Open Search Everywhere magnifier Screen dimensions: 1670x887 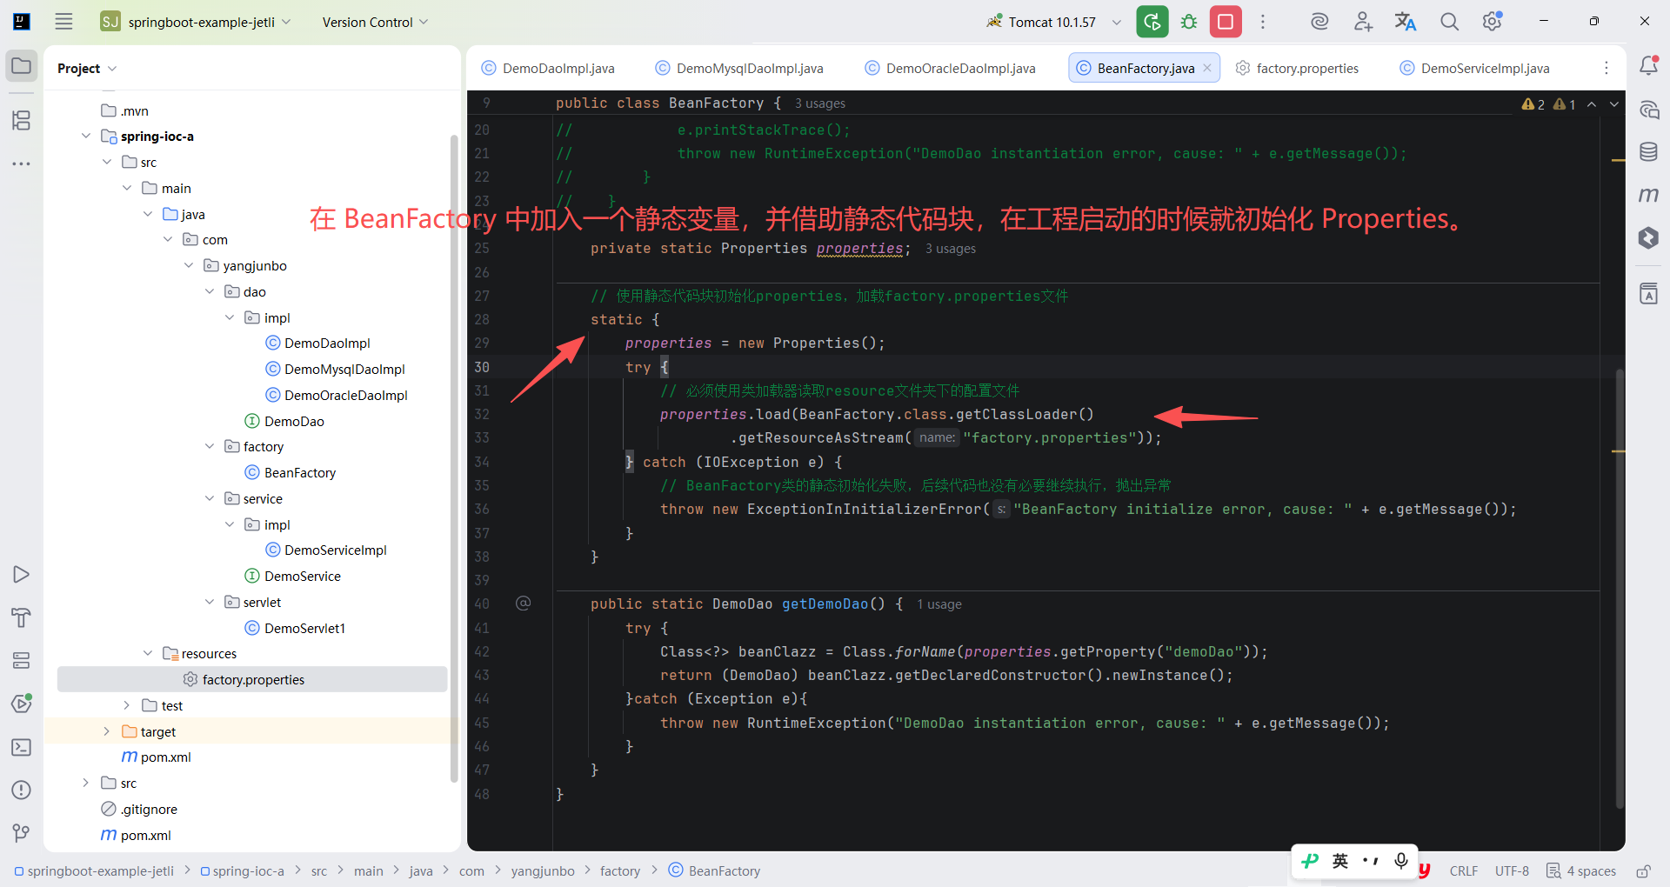(1449, 22)
